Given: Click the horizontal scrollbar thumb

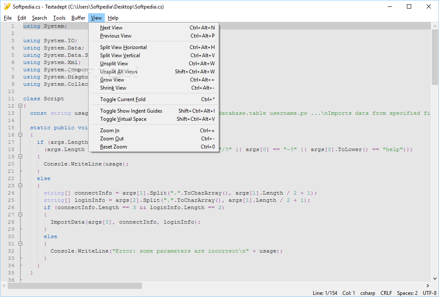Looking at the screenshot, I should click(x=75, y=285).
